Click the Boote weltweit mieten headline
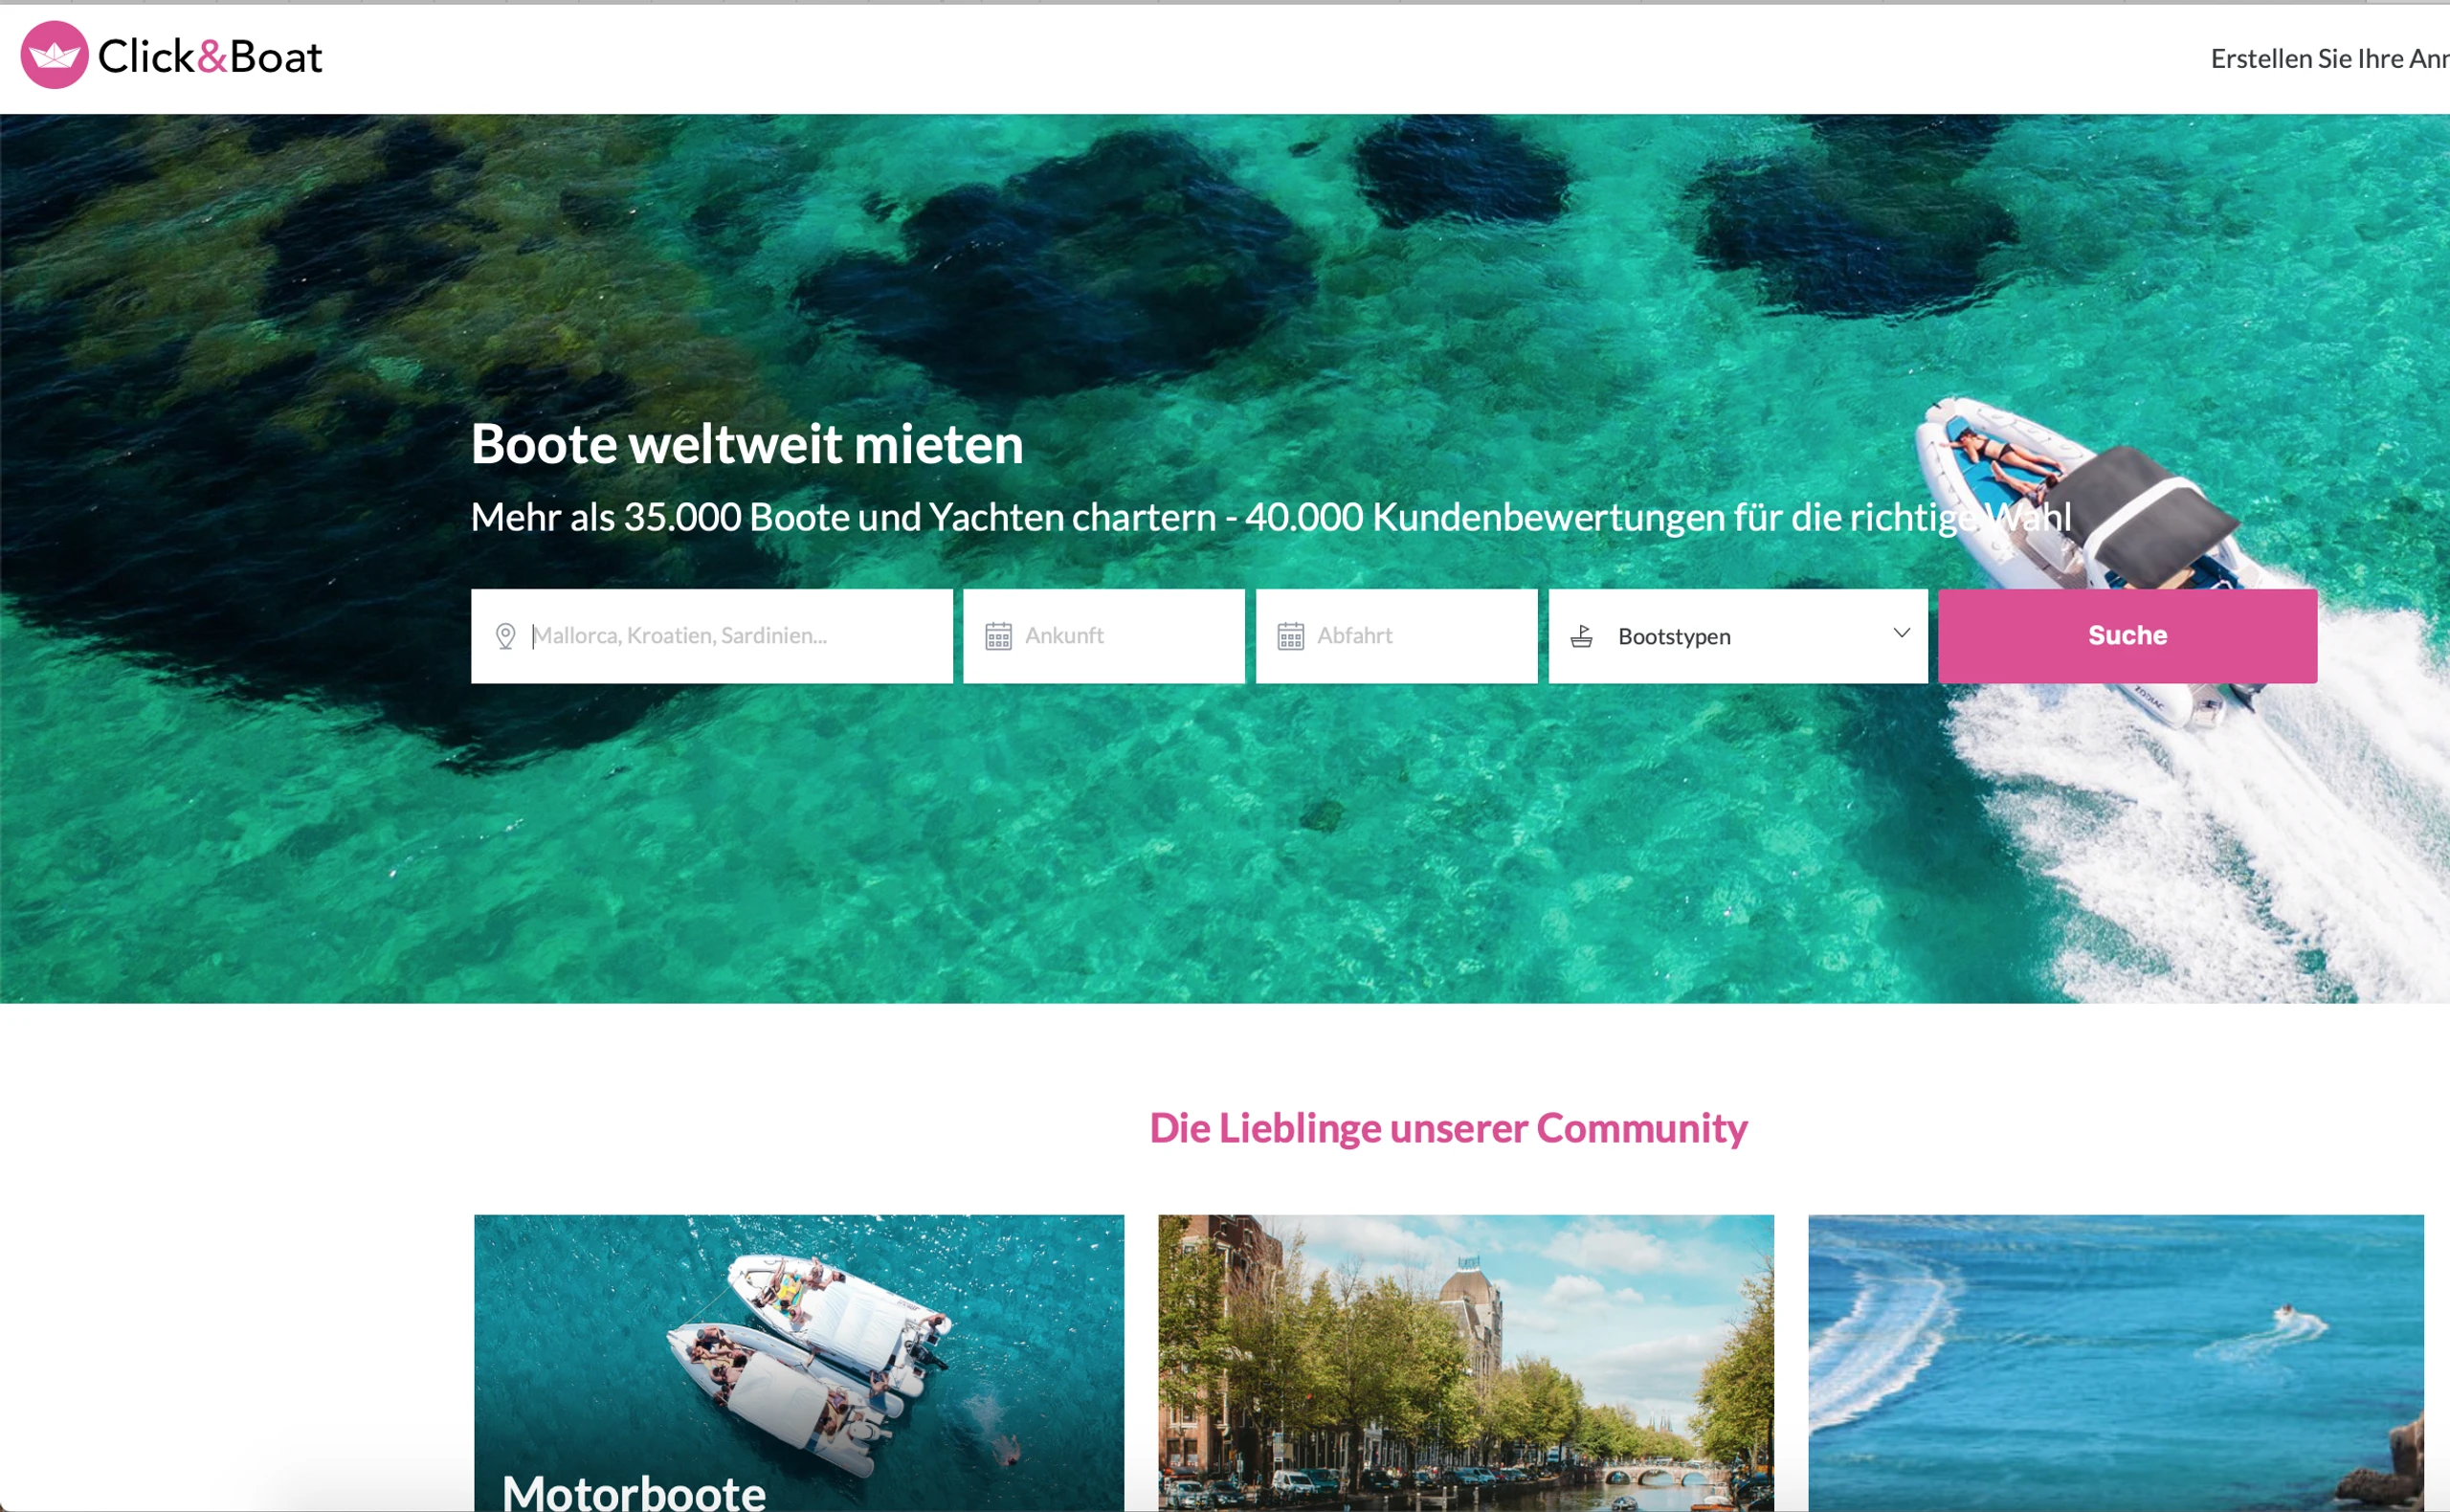 tap(747, 444)
